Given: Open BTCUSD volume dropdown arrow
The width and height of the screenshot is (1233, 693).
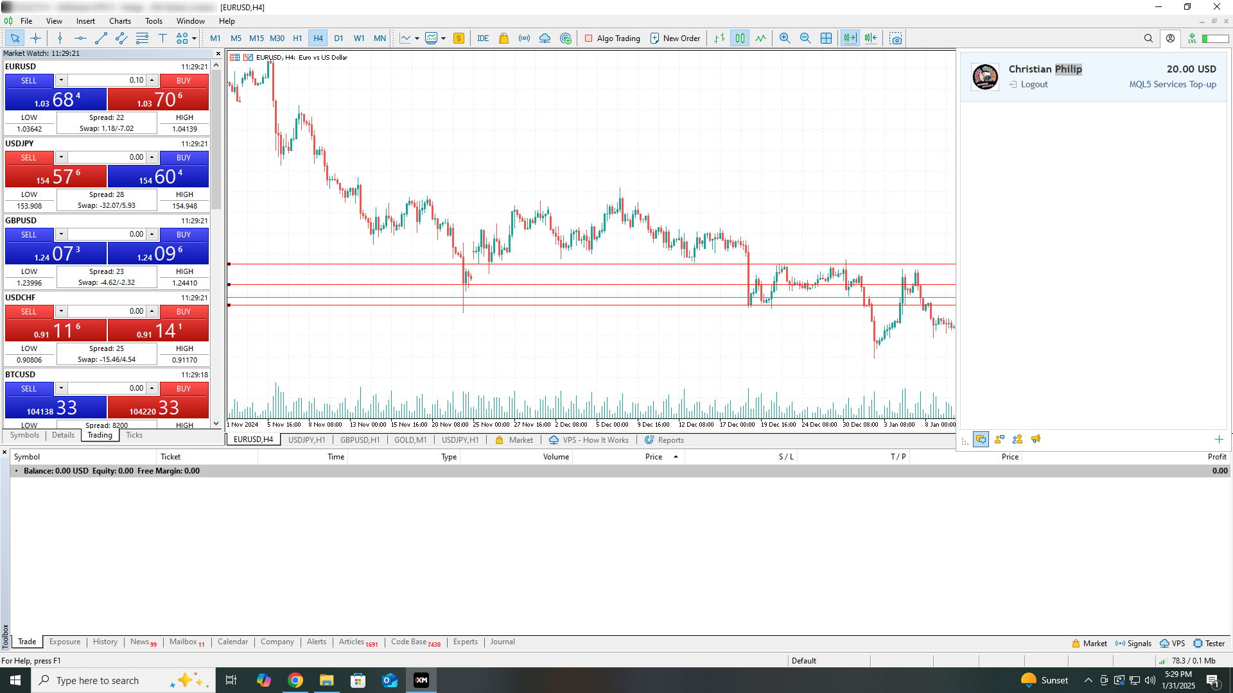Looking at the screenshot, I should pyautogui.click(x=61, y=388).
